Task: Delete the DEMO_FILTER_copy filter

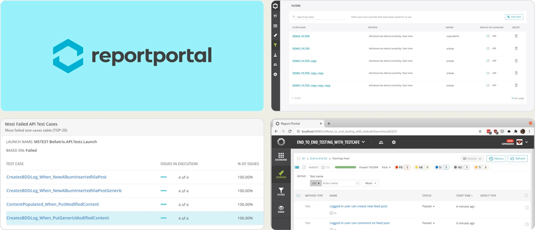Action: [516, 61]
